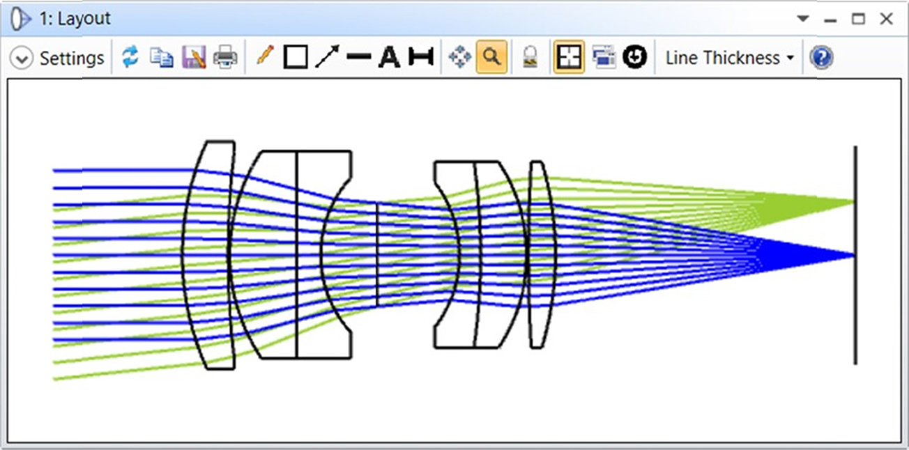909x450 pixels.
Task: Click the round black reset view icon
Action: [x=634, y=58]
